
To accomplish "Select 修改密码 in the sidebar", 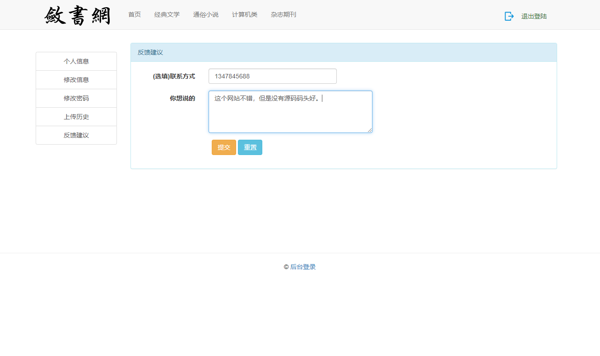I will point(76,98).
